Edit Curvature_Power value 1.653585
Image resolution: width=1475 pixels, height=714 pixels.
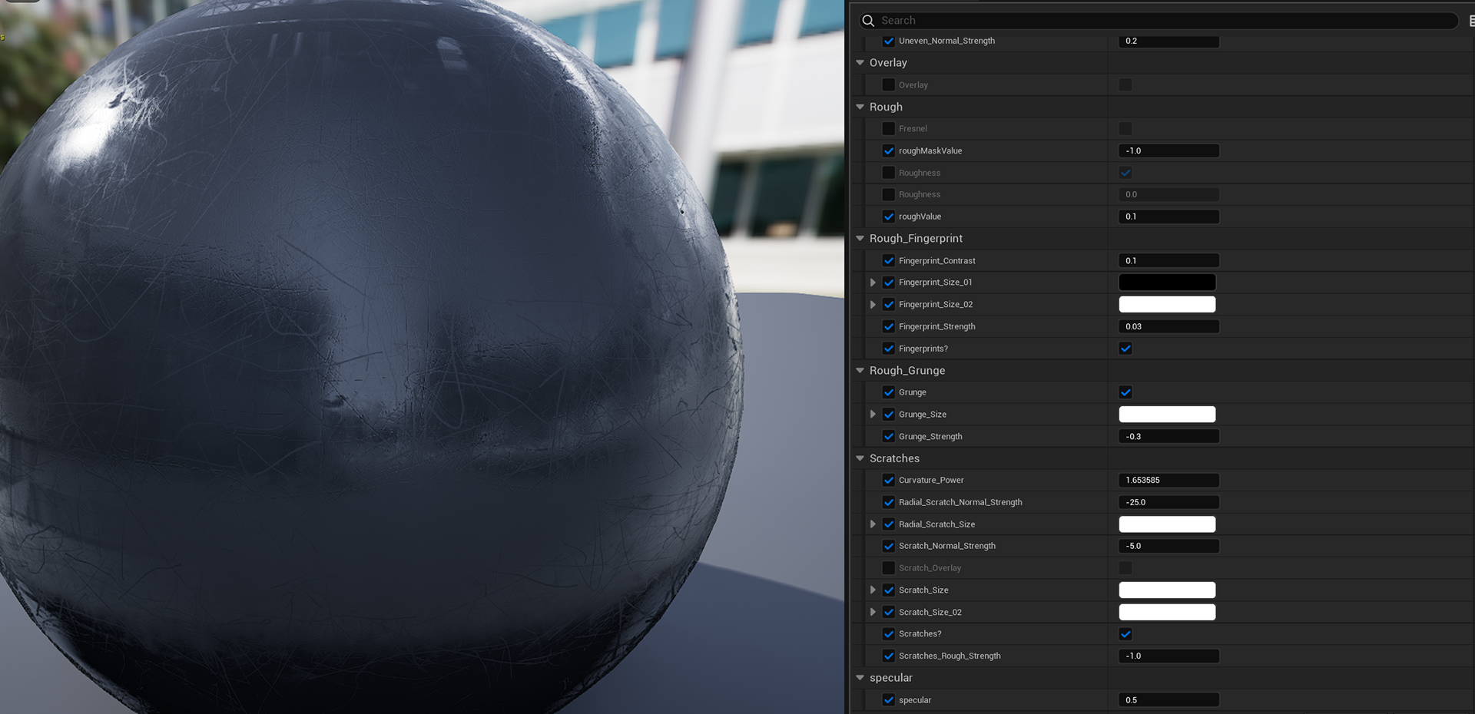tap(1168, 481)
